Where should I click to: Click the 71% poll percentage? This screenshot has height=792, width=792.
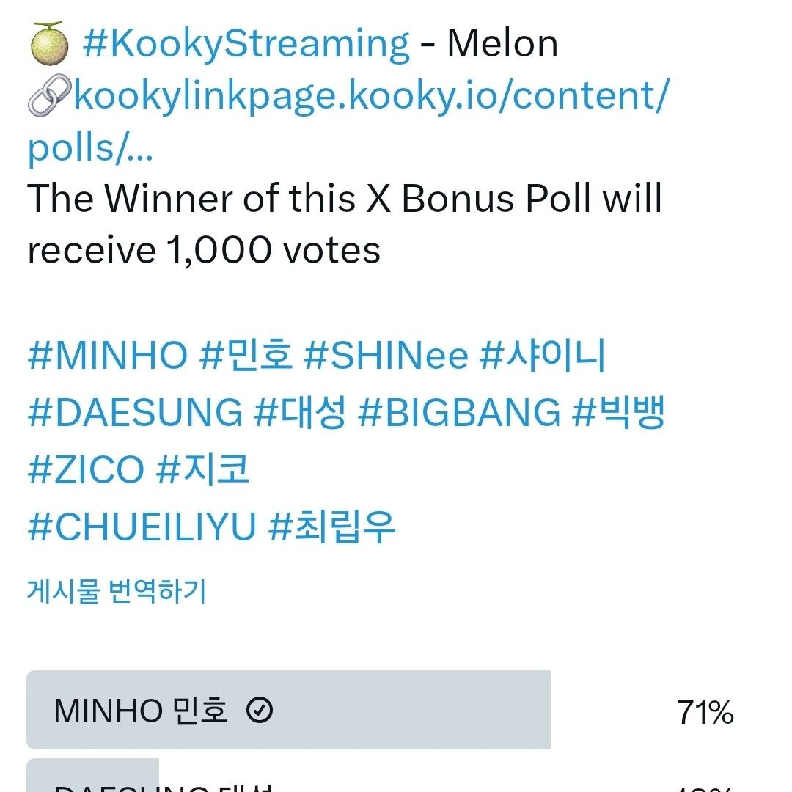point(705,712)
